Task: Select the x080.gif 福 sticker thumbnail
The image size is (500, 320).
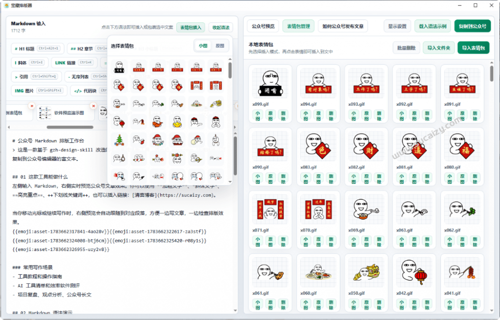Action: click(462, 147)
